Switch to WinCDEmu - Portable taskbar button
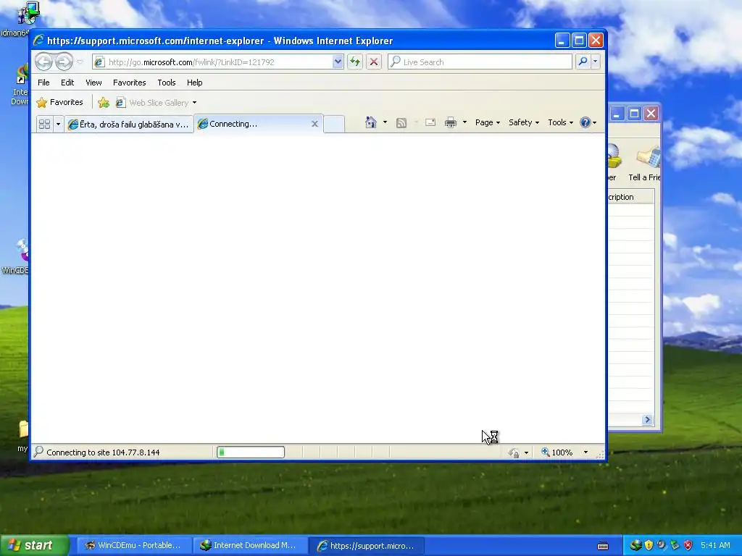The height and width of the screenshot is (556, 742). pos(133,546)
